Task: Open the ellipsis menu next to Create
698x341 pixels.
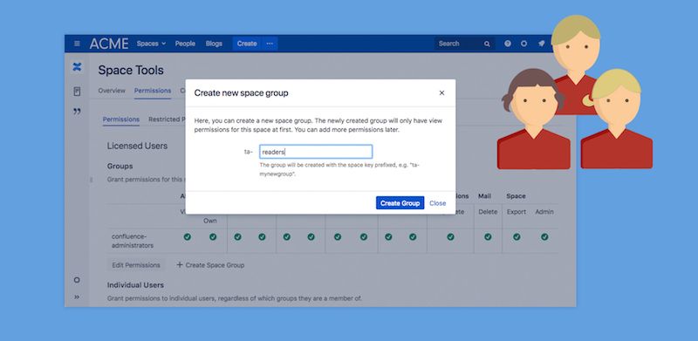Action: click(x=270, y=44)
